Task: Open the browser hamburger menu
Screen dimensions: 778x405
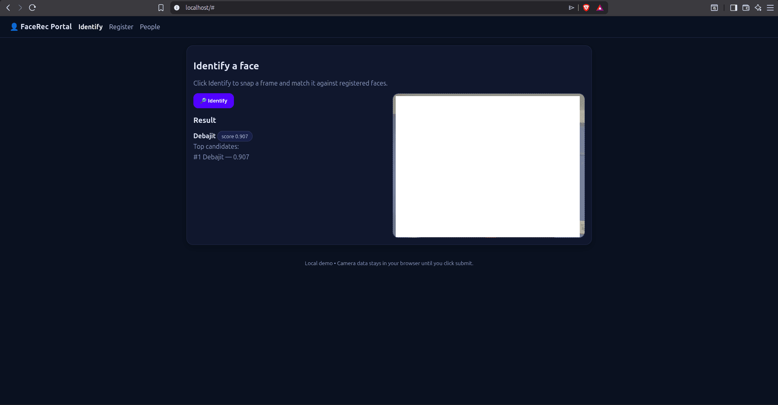Action: click(x=770, y=8)
